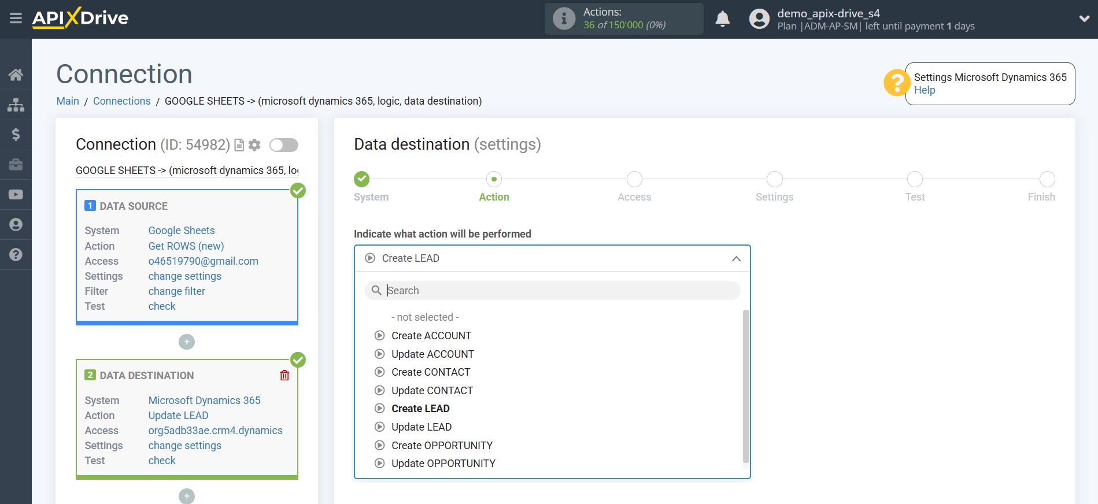The height and width of the screenshot is (504, 1098).
Task: Click change settings in Data Destination
Action: coord(185,446)
